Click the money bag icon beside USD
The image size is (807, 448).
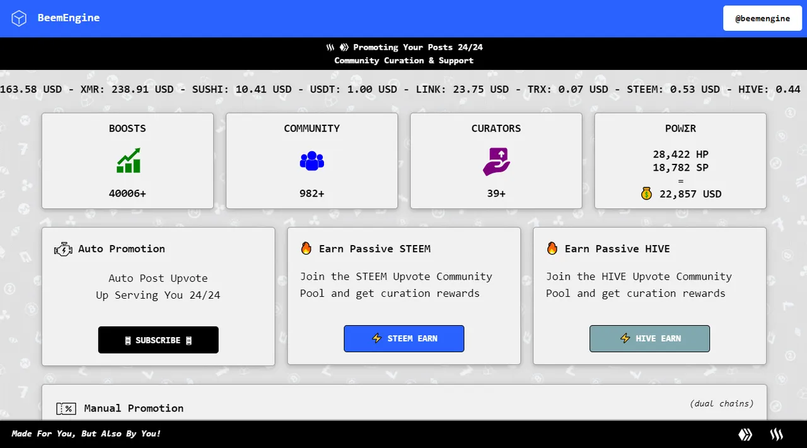click(646, 194)
